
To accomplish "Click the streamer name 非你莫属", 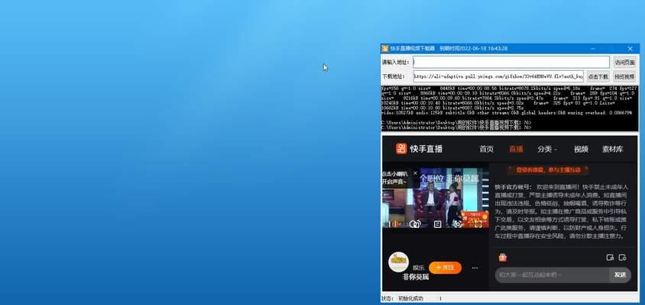I will (416, 277).
